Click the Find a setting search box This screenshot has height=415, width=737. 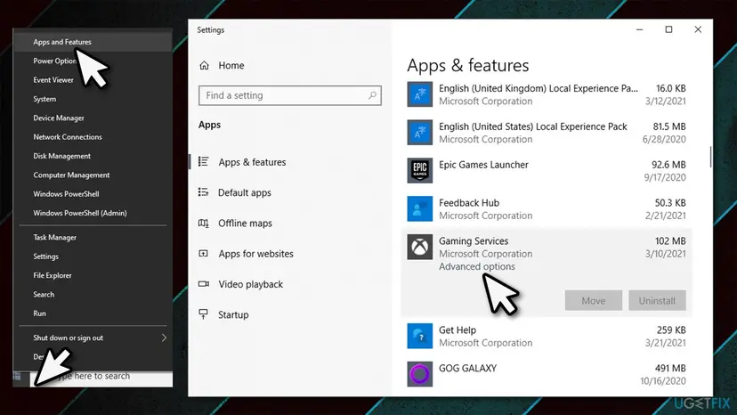[290, 95]
